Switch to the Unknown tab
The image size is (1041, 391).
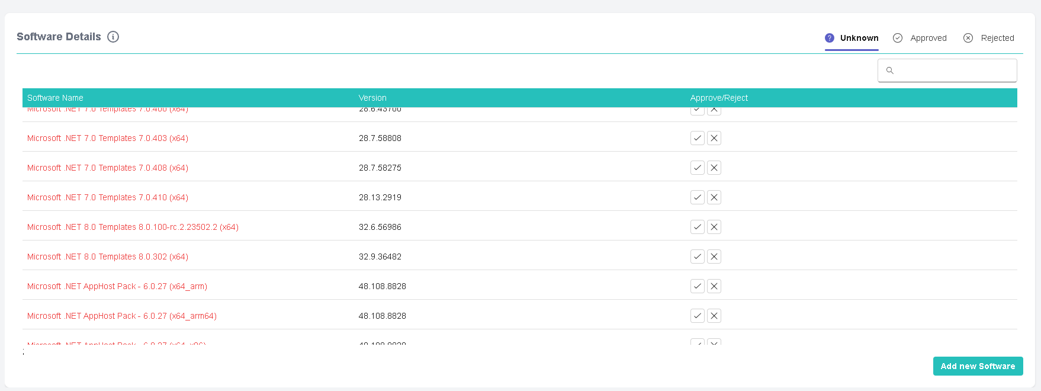852,38
